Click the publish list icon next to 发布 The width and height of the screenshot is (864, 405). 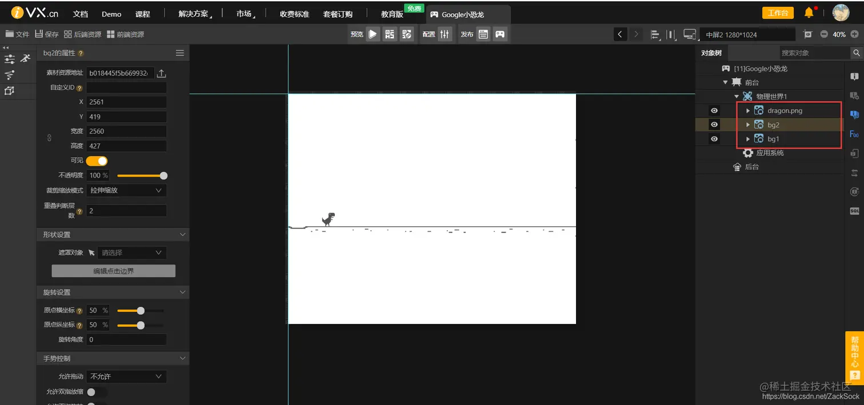[483, 34]
